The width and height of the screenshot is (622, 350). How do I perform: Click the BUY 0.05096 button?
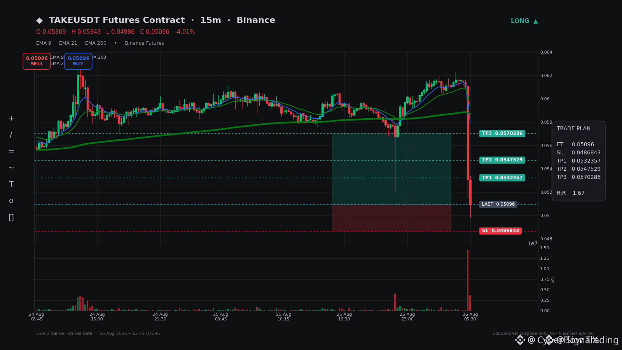point(78,61)
